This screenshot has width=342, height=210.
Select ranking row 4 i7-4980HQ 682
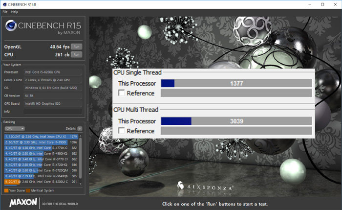pos(41,154)
